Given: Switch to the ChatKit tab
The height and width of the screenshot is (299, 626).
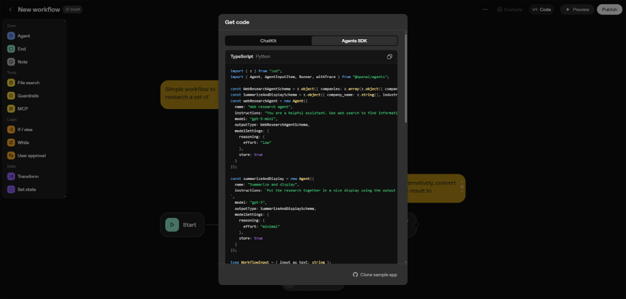Looking at the screenshot, I should click(268, 41).
